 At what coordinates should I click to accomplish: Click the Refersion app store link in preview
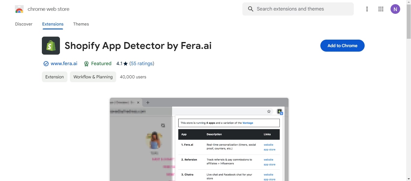coord(269,164)
